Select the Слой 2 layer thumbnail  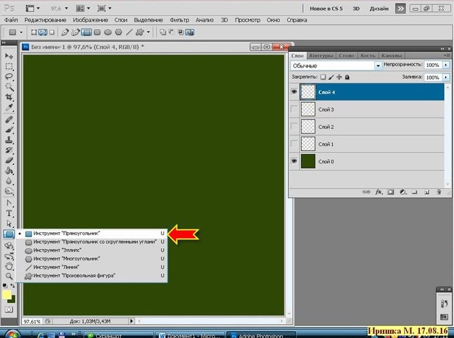coord(308,127)
